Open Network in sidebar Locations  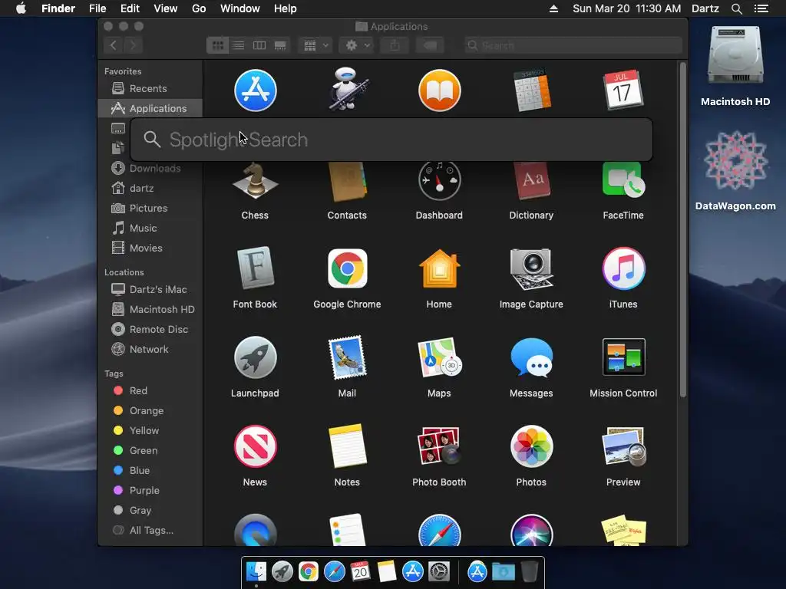[150, 350]
